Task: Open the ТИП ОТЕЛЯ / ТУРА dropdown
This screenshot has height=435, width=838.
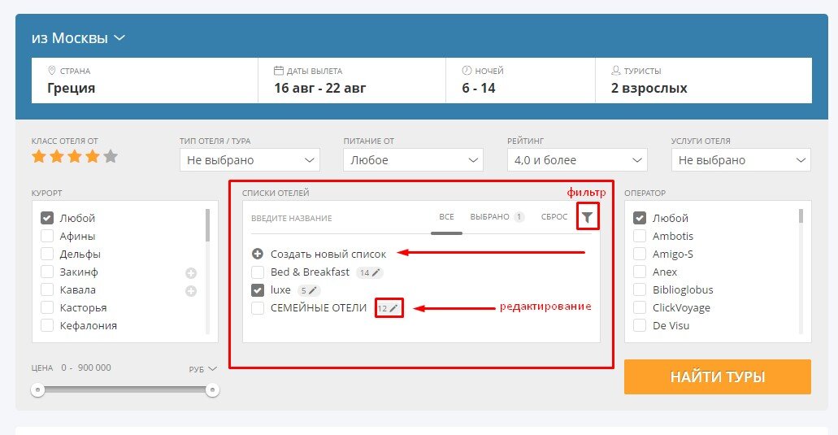Action: tap(250, 160)
